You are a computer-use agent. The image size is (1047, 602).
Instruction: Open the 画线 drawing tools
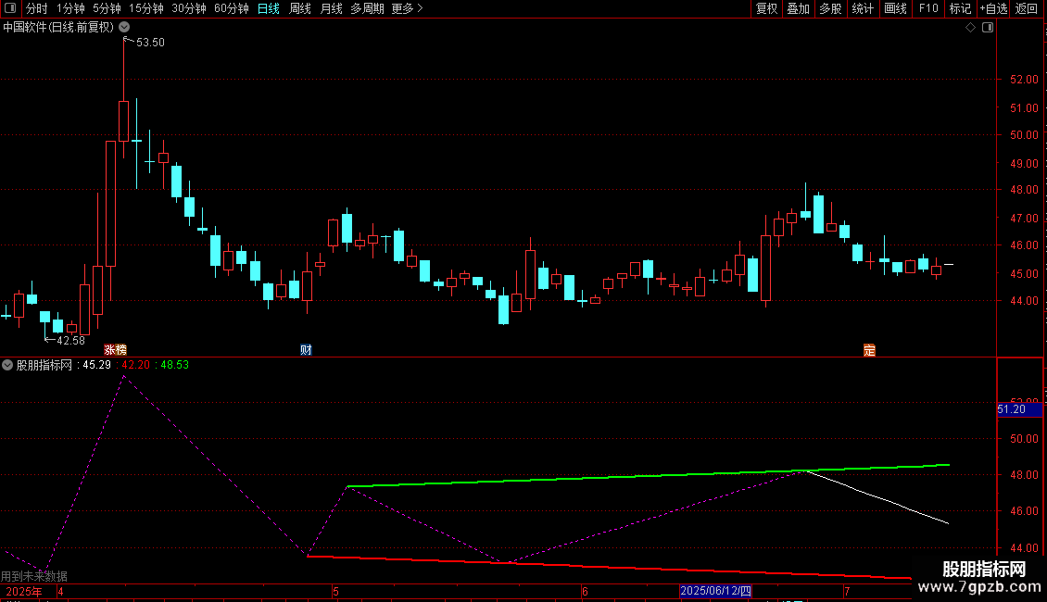pyautogui.click(x=895, y=8)
